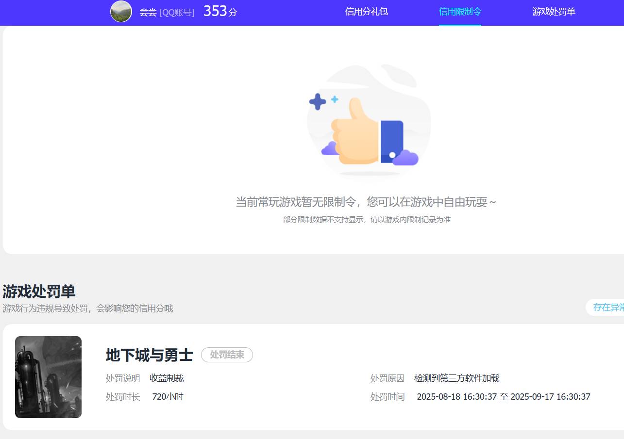624x439 pixels.
Task: Click the user avatar photo
Action: [120, 11]
